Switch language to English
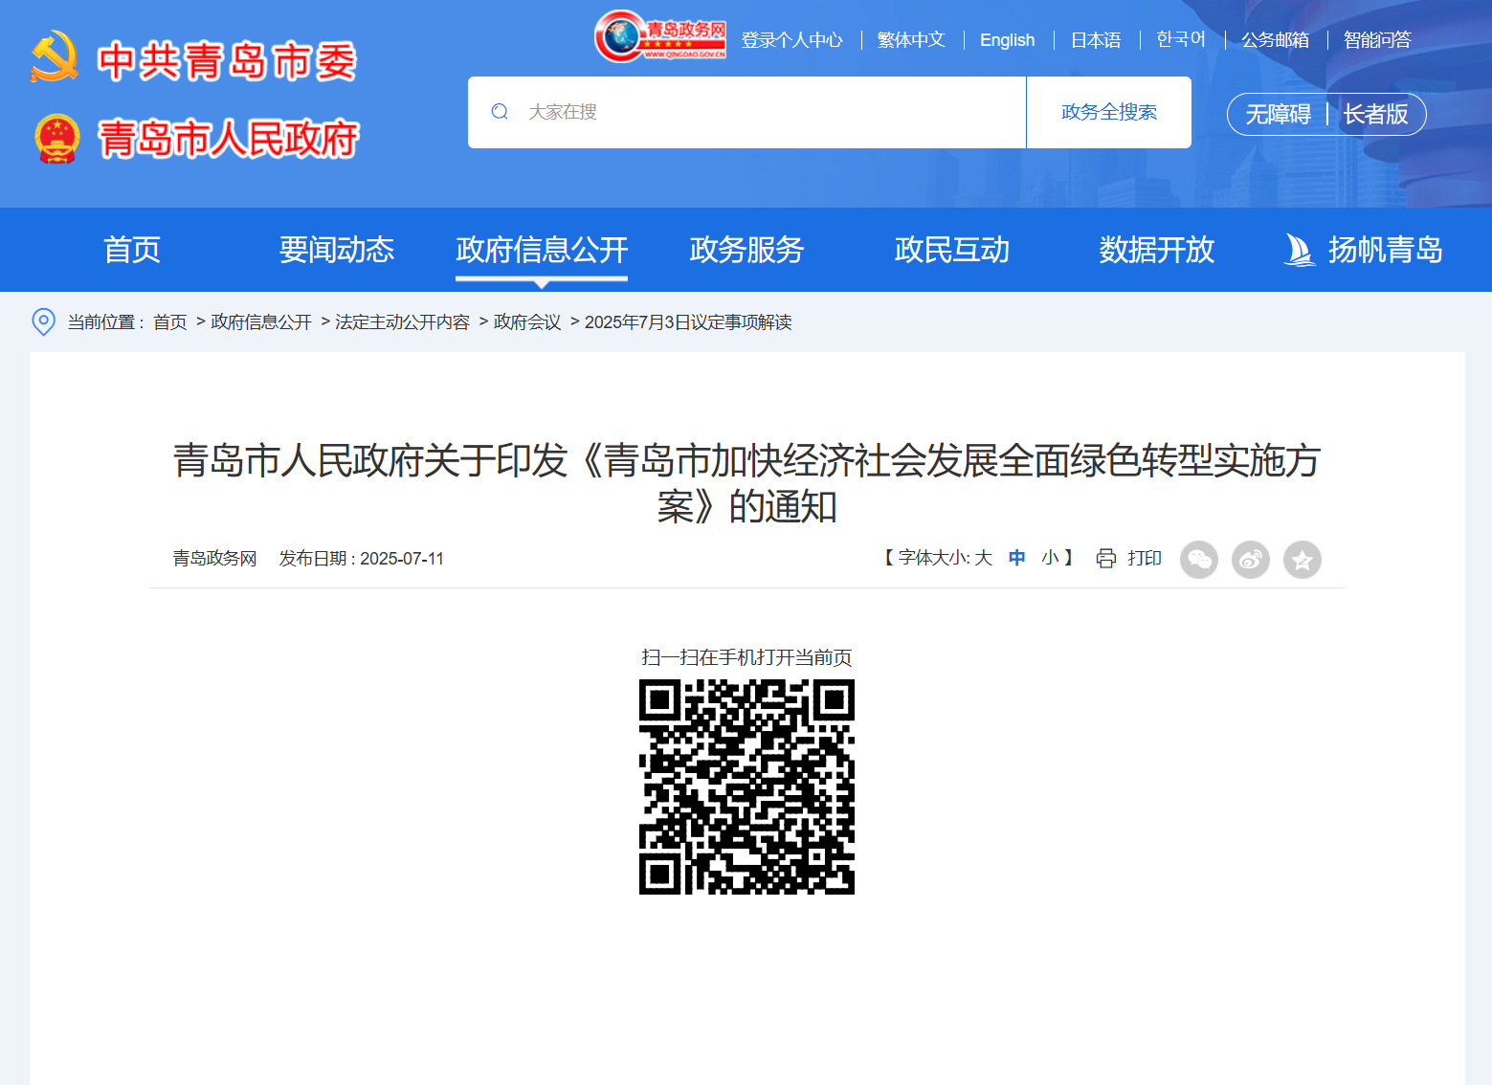1492x1085 pixels. [1007, 40]
